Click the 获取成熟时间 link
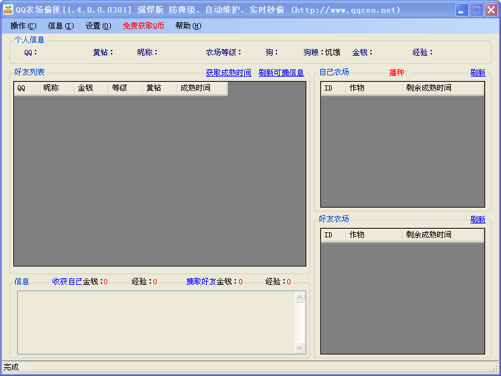Screen dimensions: 501x376 [x=228, y=73]
